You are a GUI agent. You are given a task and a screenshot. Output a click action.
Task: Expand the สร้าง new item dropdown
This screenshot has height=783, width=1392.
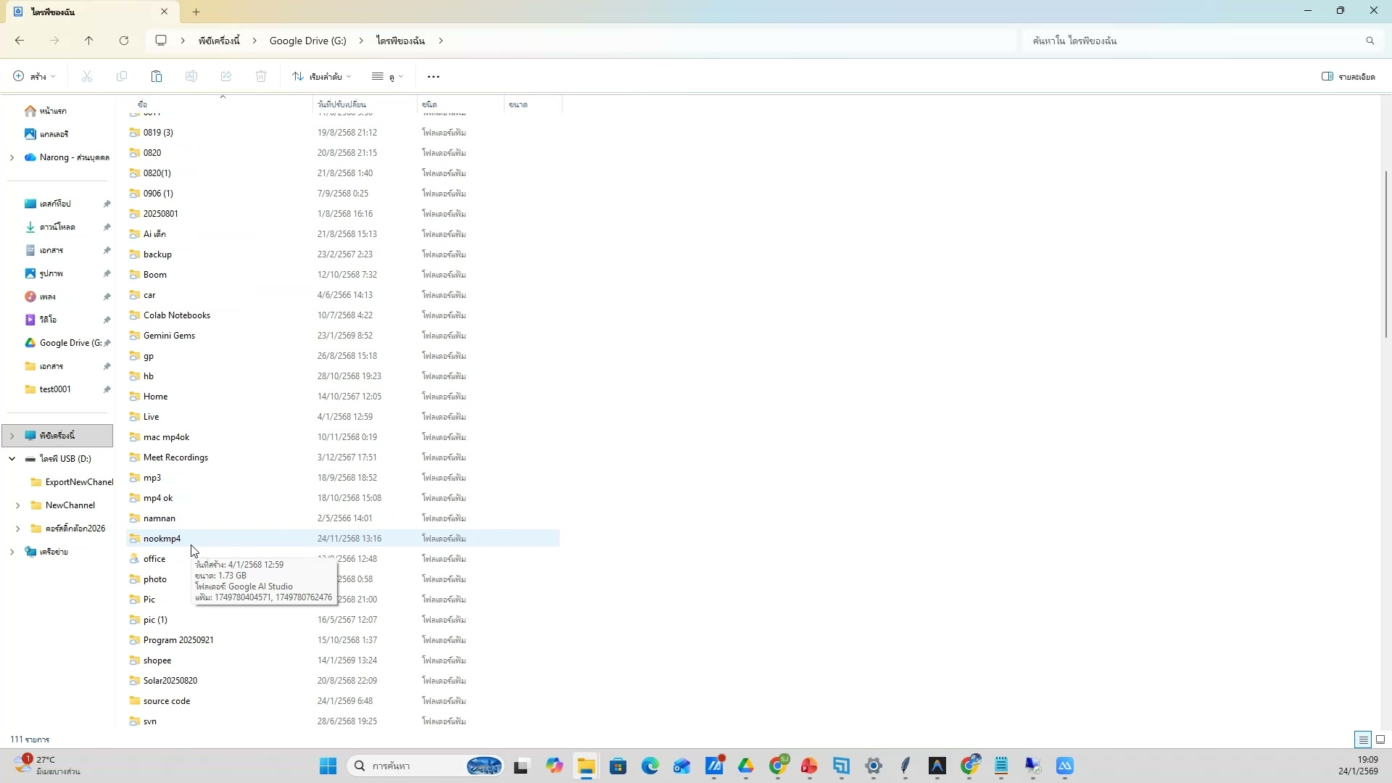click(x=33, y=76)
